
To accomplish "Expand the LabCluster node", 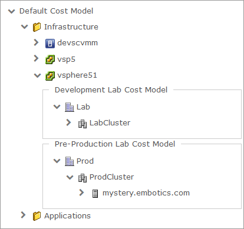I will pyautogui.click(x=68, y=122).
